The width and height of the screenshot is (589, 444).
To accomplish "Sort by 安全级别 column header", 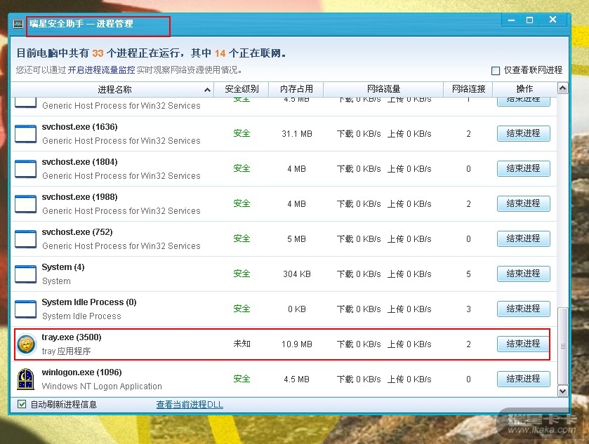I will pos(241,89).
